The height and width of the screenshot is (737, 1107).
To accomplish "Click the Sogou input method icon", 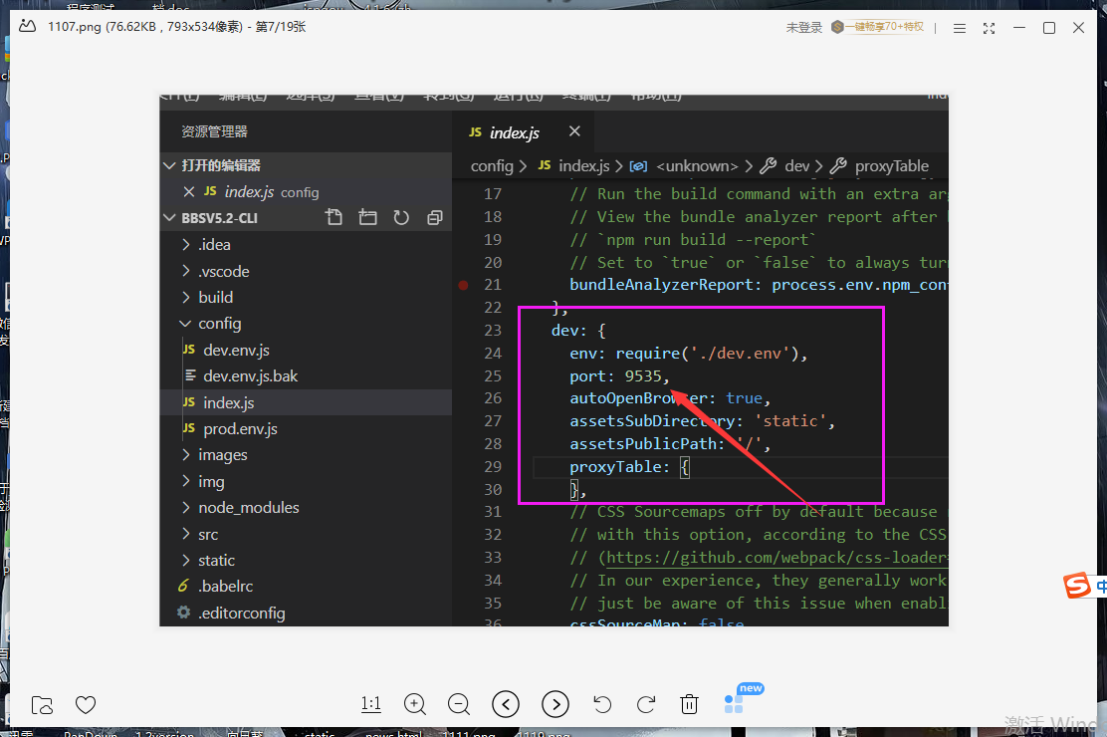I will tap(1077, 587).
